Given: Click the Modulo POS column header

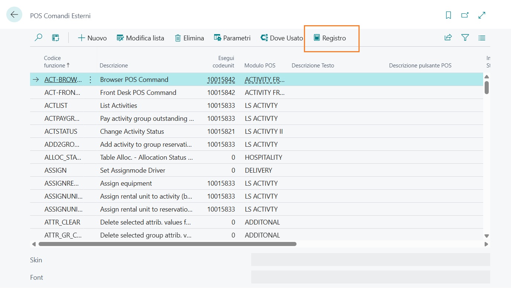Looking at the screenshot, I should tap(260, 65).
